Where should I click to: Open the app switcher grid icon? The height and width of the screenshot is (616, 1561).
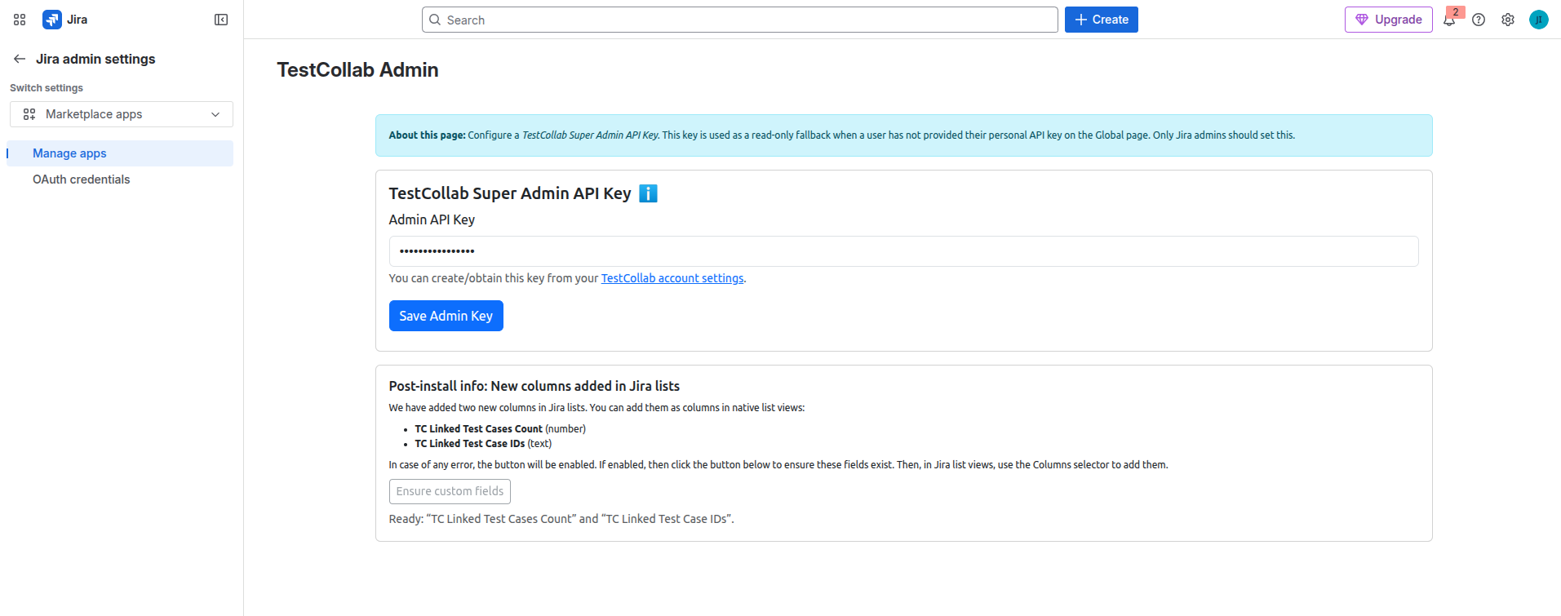(x=20, y=20)
